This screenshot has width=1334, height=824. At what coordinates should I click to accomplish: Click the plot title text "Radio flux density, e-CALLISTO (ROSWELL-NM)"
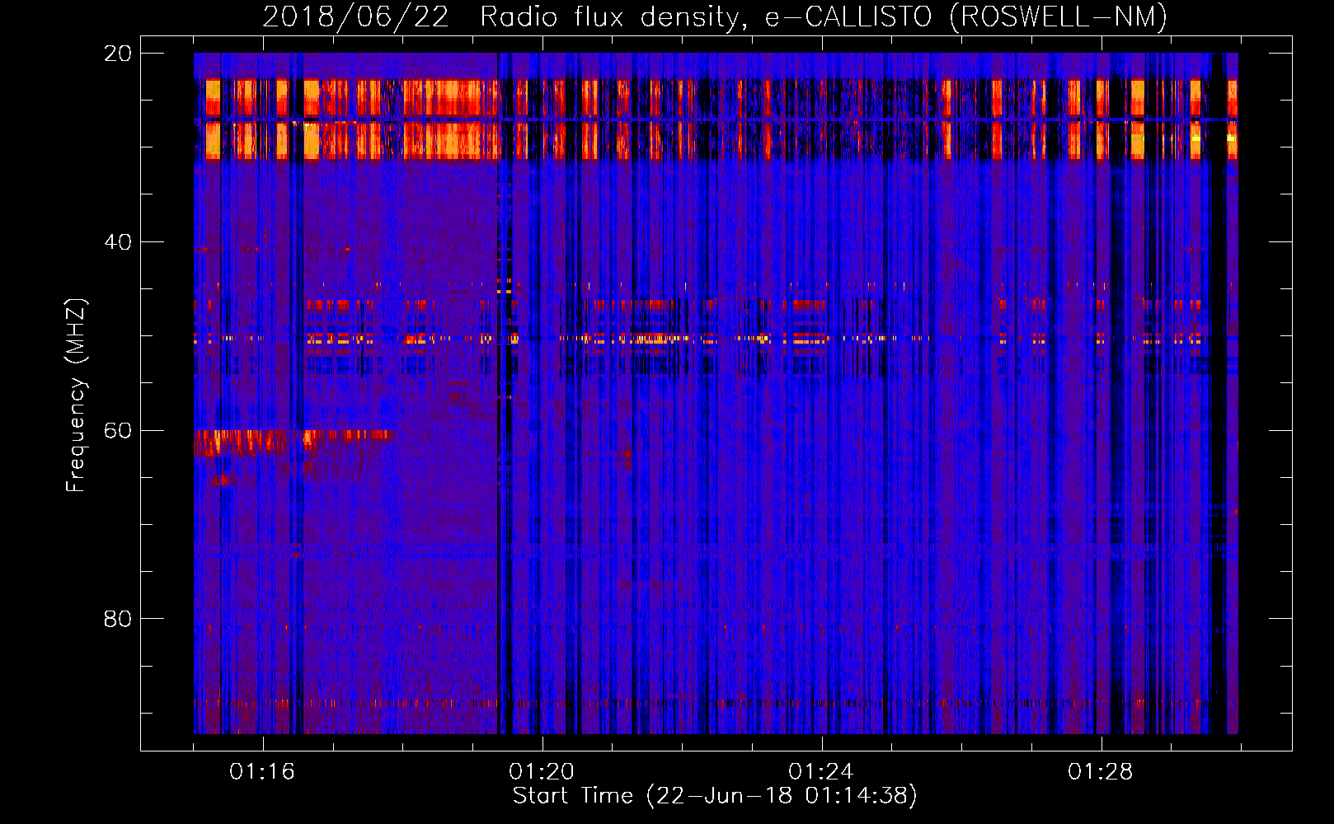click(x=824, y=16)
